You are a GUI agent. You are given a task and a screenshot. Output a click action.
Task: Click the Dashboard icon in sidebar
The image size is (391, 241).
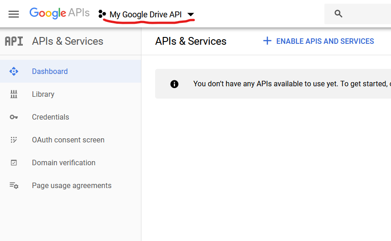point(14,71)
